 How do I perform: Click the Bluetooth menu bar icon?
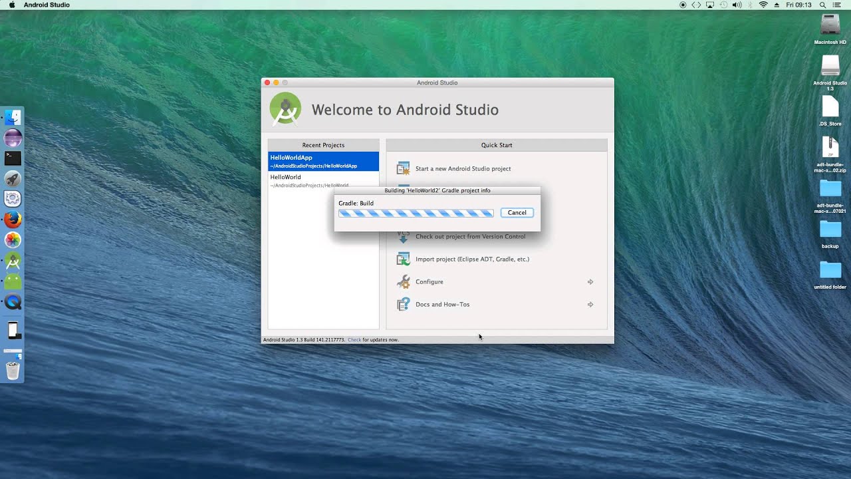pyautogui.click(x=750, y=5)
